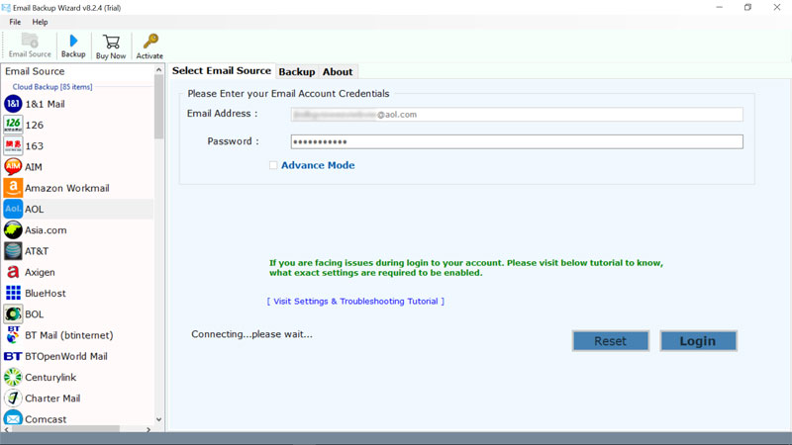
Task: Switch to the Backup tab
Action: [296, 71]
